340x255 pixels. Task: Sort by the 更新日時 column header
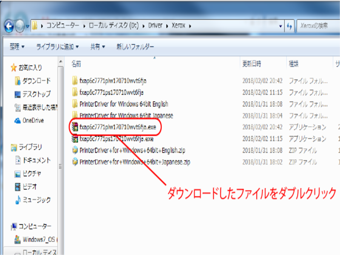[252, 64]
